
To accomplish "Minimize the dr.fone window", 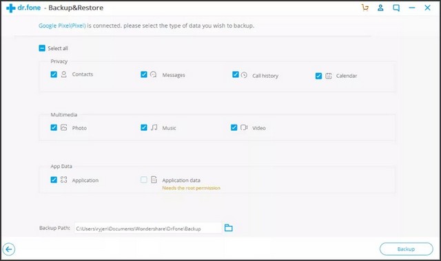I will pos(412,8).
